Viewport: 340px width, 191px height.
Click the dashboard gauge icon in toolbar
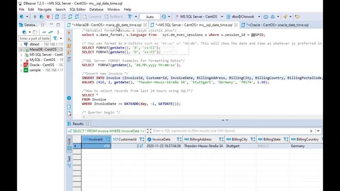click(266, 16)
